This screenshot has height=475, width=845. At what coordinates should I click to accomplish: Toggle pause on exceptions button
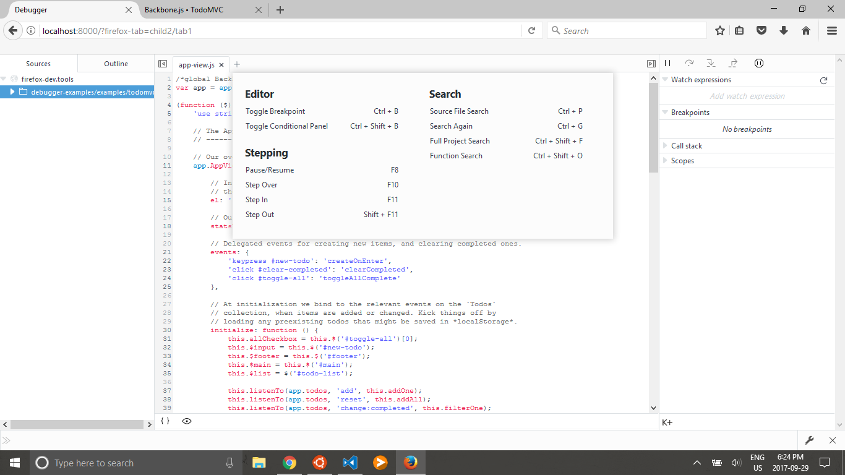pyautogui.click(x=759, y=63)
